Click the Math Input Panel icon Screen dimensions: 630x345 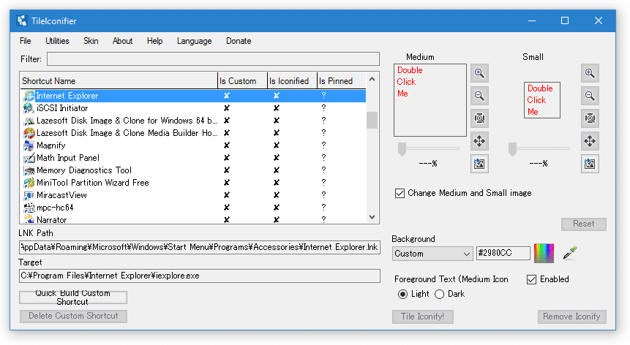[29, 158]
